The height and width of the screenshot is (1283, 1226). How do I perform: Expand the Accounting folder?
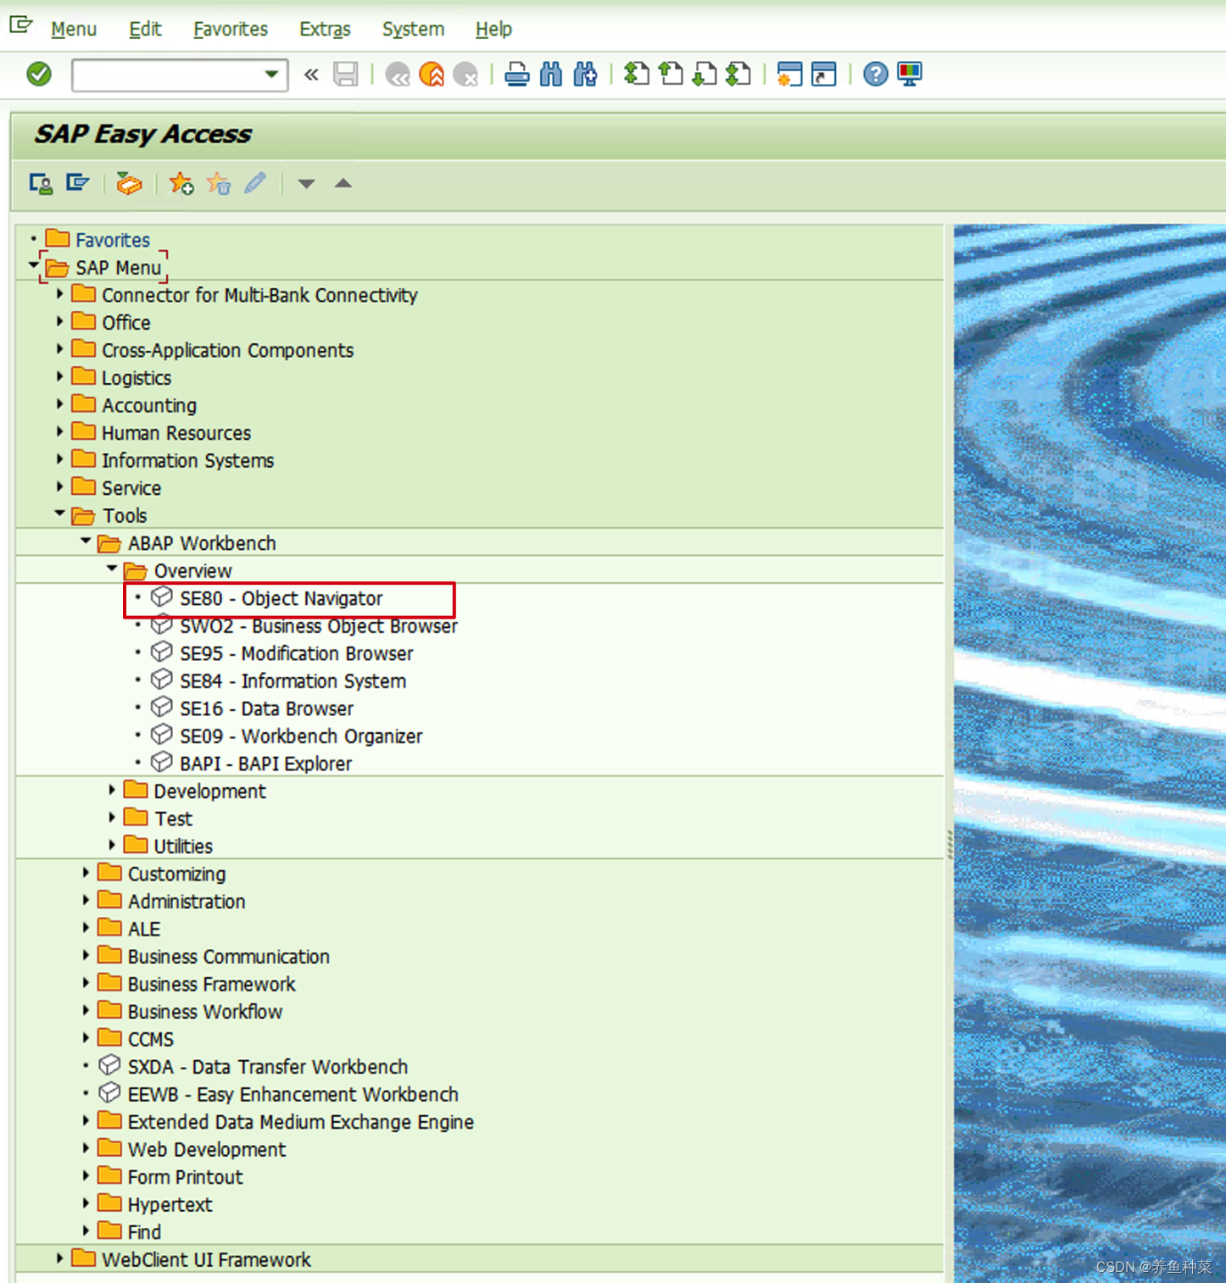[x=59, y=404]
